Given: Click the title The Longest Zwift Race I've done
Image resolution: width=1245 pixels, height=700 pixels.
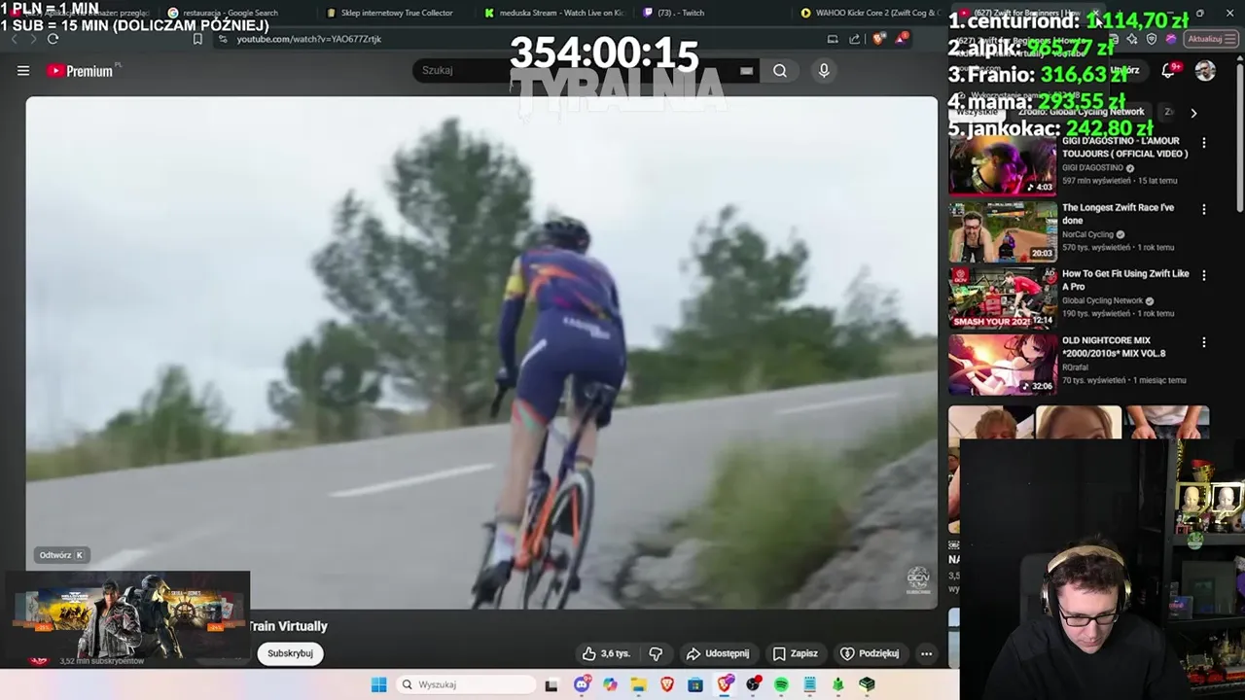Looking at the screenshot, I should [x=1118, y=214].
